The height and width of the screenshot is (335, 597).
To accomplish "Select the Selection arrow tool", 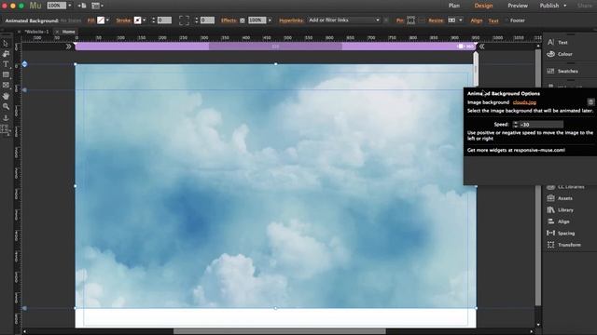I will coord(6,44).
